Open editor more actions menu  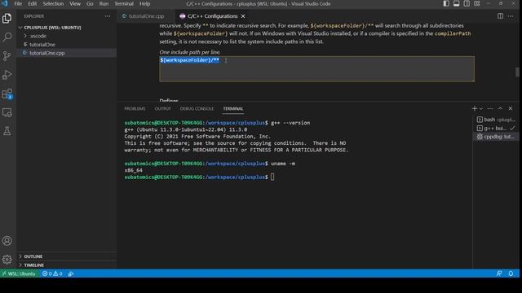coord(511,16)
